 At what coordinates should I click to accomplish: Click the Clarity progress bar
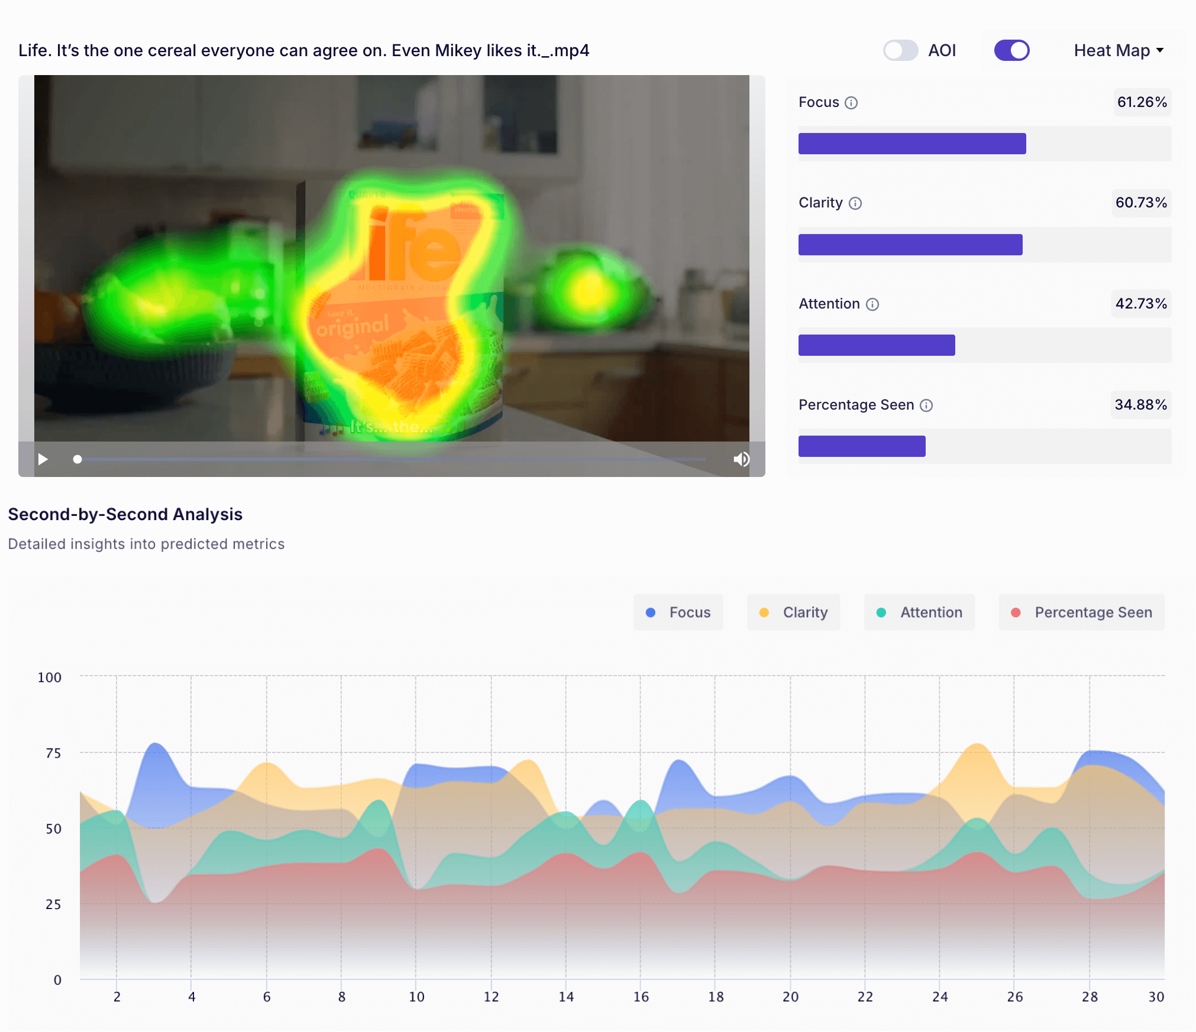(x=985, y=245)
